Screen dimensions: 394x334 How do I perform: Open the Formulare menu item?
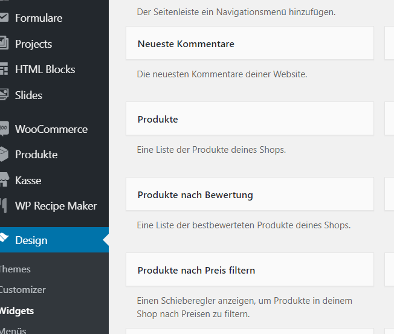coord(39,18)
